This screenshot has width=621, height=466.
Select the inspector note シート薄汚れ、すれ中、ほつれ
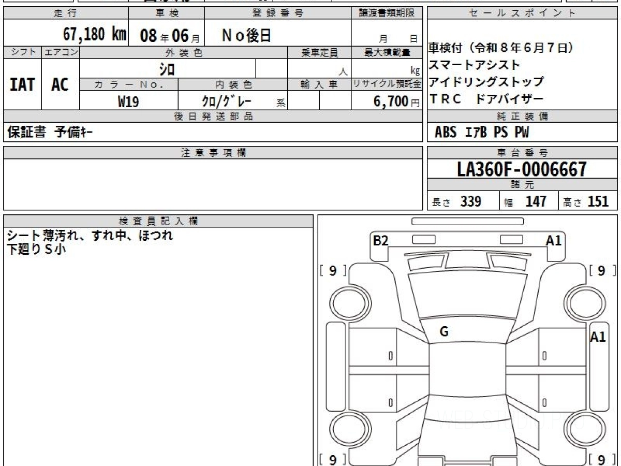coord(90,236)
